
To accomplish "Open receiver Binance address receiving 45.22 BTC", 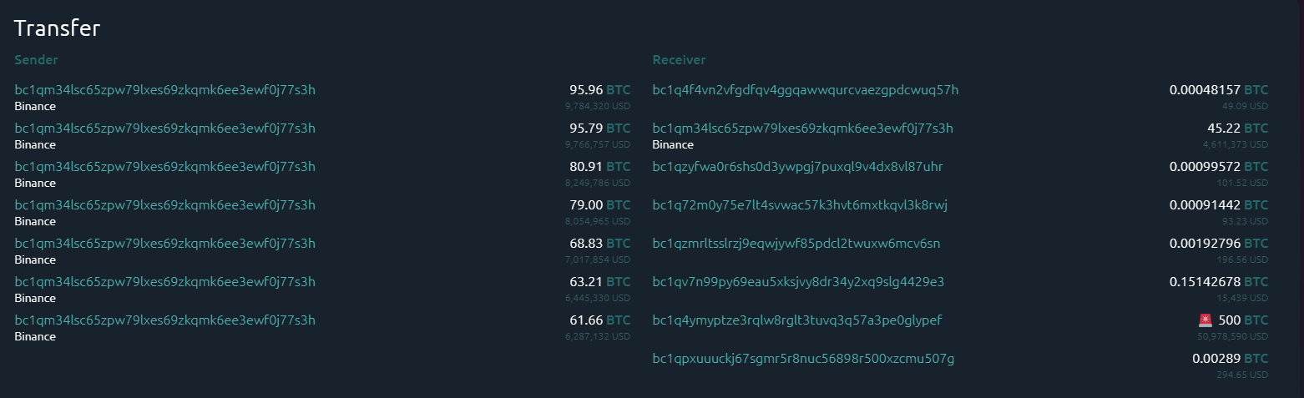I will (802, 128).
